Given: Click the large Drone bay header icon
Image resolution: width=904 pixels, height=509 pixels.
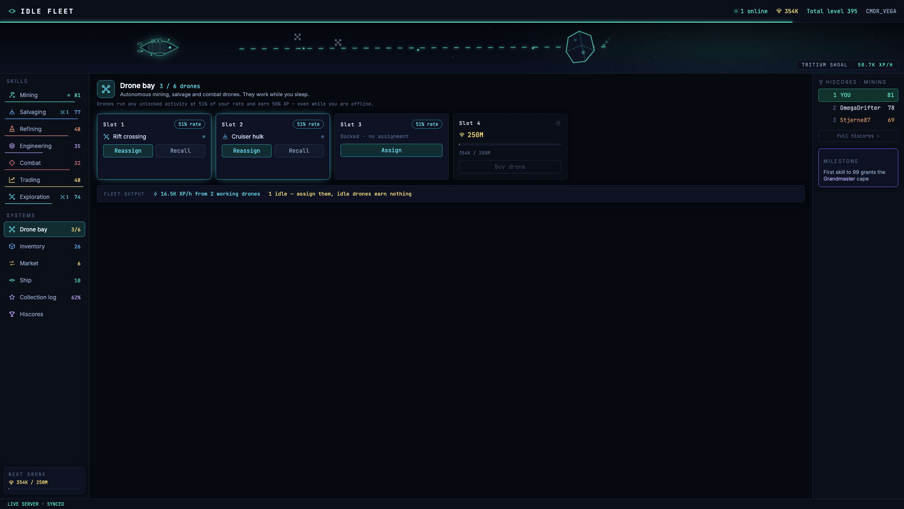Looking at the screenshot, I should click(x=106, y=89).
